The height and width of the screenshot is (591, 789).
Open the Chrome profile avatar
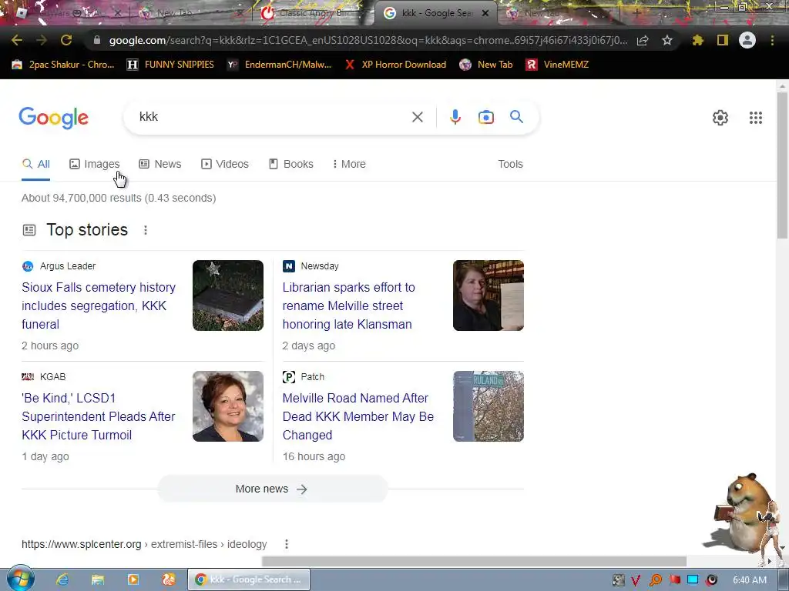(x=747, y=40)
